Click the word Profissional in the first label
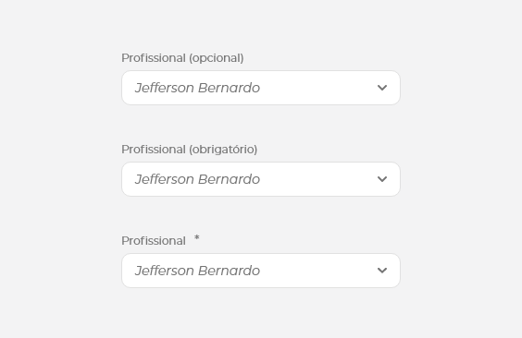Screen dimensions: 522x338 154,58
